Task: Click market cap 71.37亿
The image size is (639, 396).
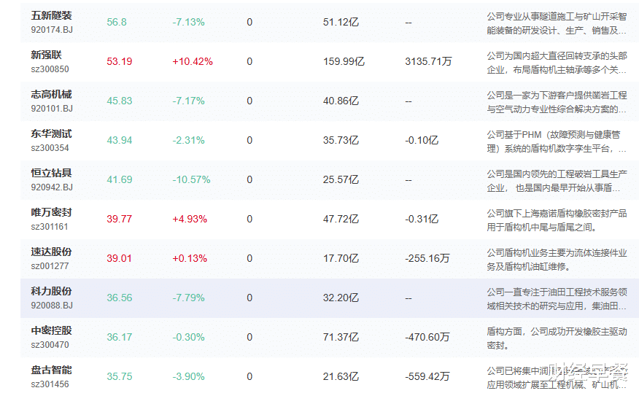Action: point(341,338)
